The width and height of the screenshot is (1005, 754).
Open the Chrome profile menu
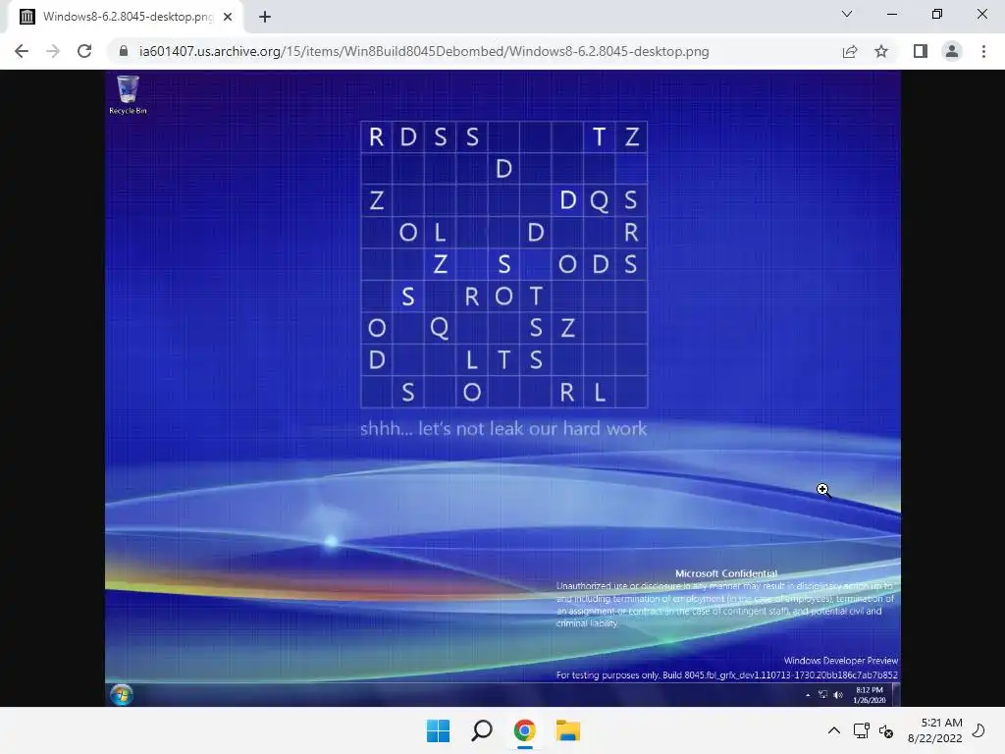[952, 51]
